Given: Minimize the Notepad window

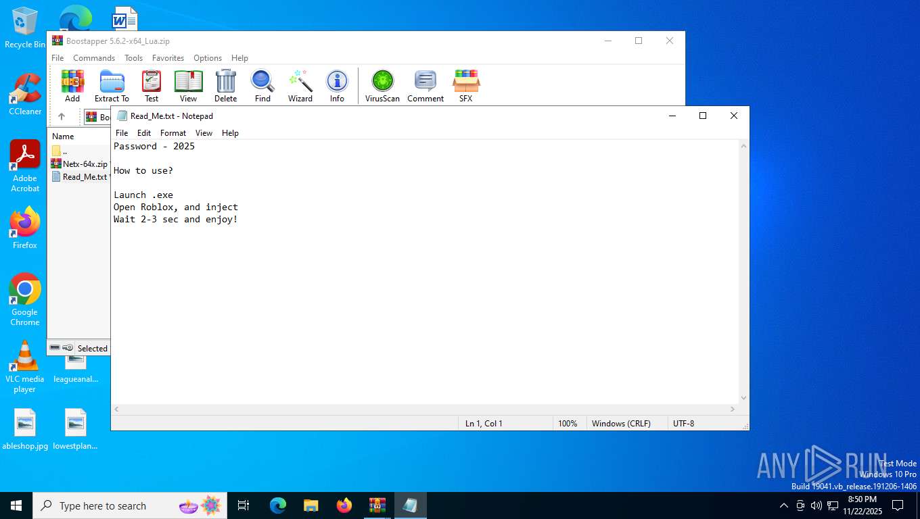Looking at the screenshot, I should (x=672, y=116).
